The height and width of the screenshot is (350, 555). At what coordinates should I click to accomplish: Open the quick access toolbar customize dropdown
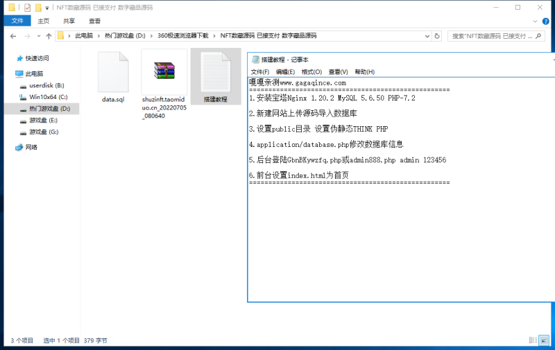pyautogui.click(x=46, y=8)
